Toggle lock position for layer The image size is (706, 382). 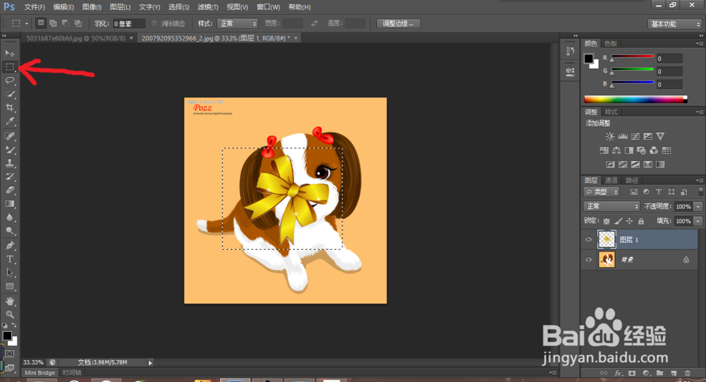click(x=630, y=221)
